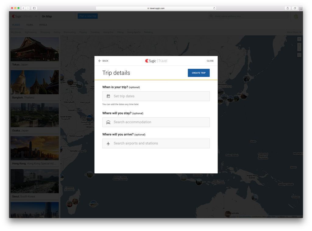Click the BACK arrow in the dialog
Image resolution: width=312 pixels, height=231 pixels.
point(100,61)
